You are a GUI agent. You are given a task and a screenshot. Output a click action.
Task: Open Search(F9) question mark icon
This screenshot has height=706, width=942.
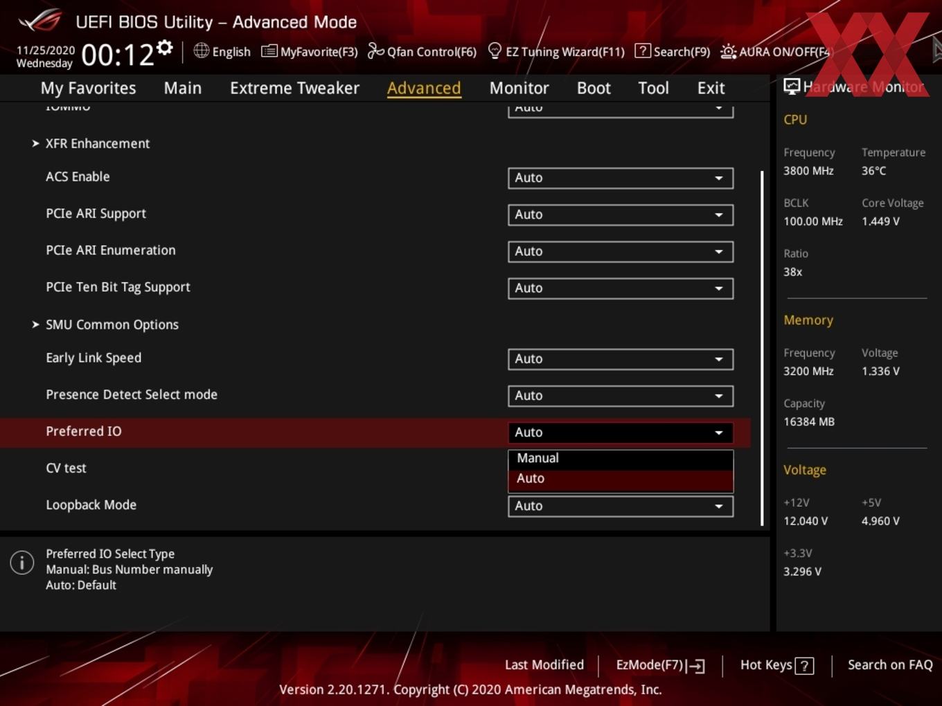(x=643, y=51)
